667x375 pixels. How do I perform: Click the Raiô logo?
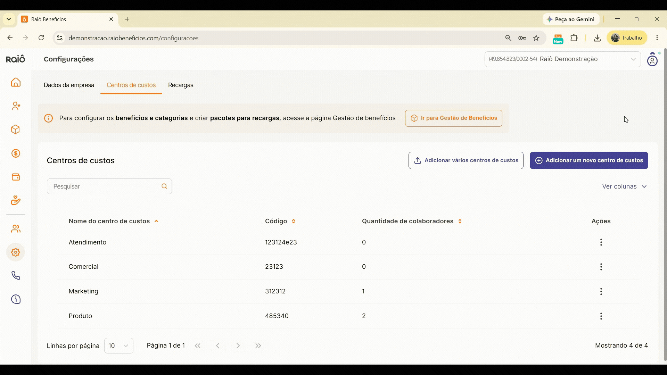click(16, 59)
